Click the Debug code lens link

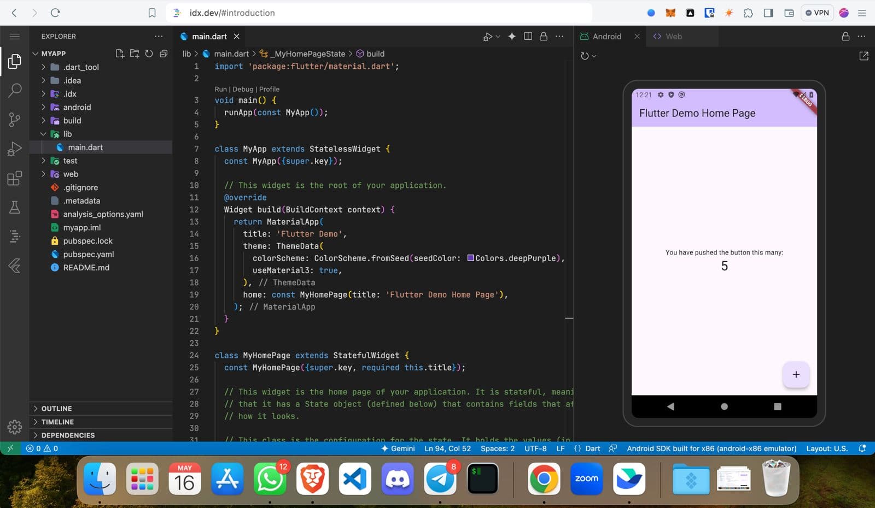point(243,89)
